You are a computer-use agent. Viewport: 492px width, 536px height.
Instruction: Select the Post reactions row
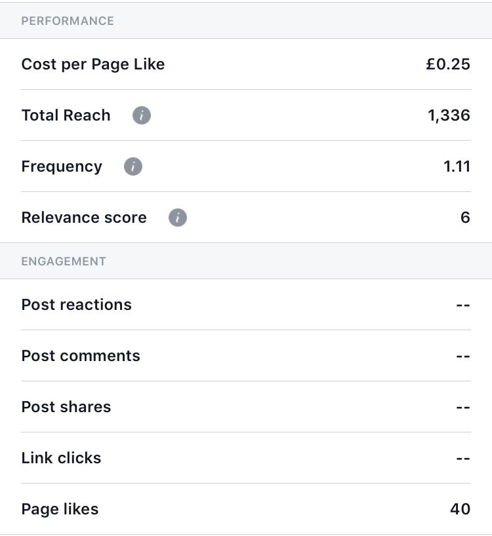[246, 305]
